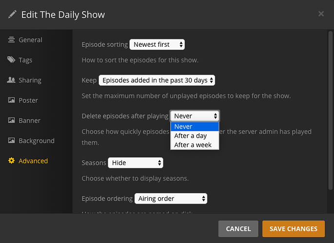Click the Advanced gear icon

[x=11, y=161]
